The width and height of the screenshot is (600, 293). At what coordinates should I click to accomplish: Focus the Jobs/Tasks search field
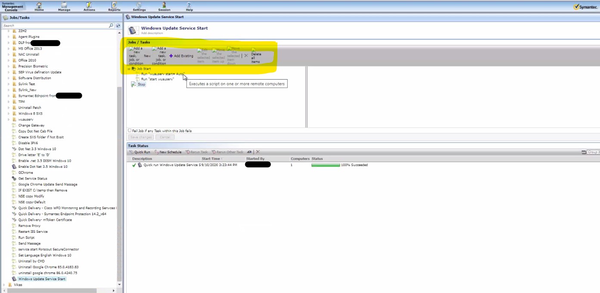pyautogui.click(x=55, y=26)
